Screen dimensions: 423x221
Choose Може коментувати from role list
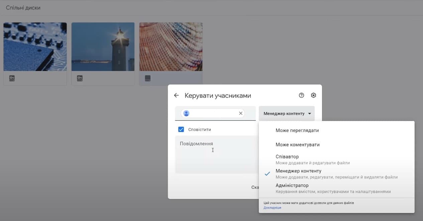click(x=297, y=145)
